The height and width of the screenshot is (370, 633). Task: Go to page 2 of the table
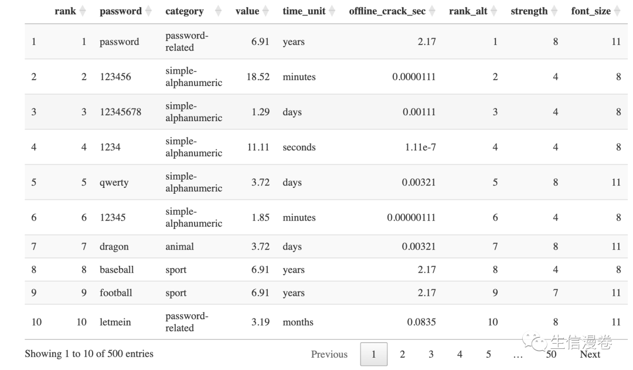(x=402, y=354)
